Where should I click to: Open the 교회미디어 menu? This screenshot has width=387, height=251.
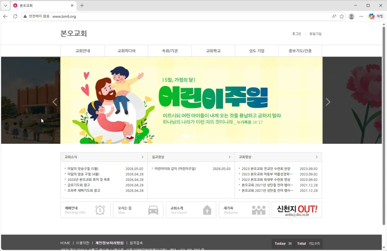click(x=126, y=51)
